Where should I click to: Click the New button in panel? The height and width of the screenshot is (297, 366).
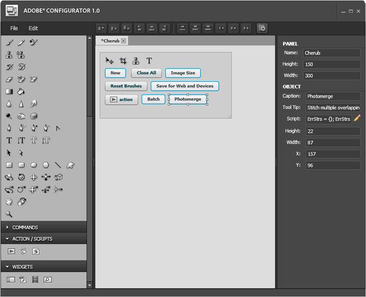point(115,73)
